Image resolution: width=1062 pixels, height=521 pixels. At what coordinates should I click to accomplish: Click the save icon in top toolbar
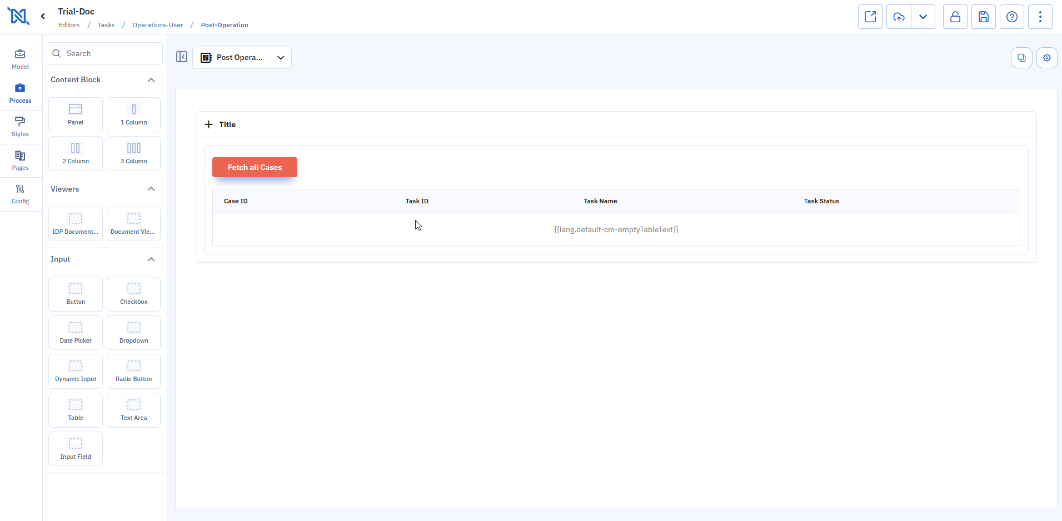983,17
